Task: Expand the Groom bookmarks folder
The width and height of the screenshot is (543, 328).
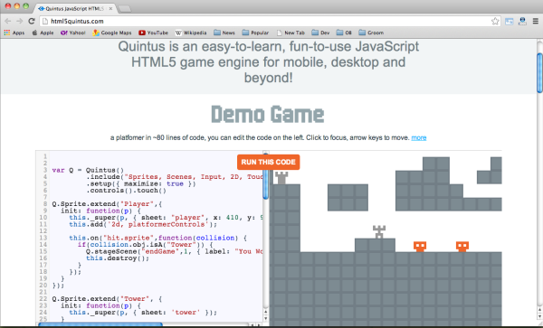Action: (371, 33)
